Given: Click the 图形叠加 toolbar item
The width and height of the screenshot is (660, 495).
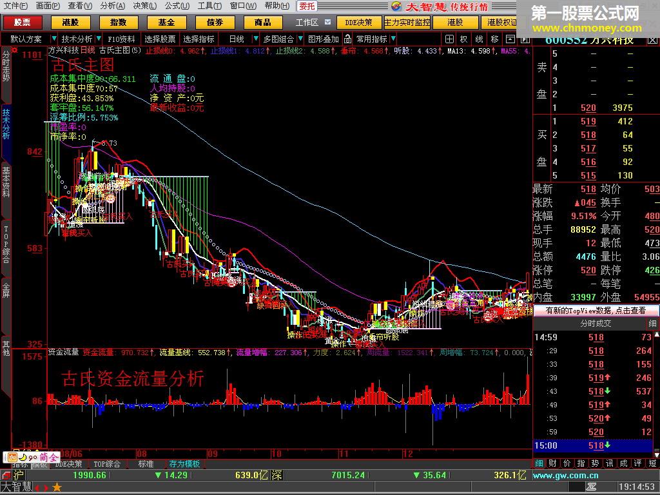Looking at the screenshot, I should (324, 39).
